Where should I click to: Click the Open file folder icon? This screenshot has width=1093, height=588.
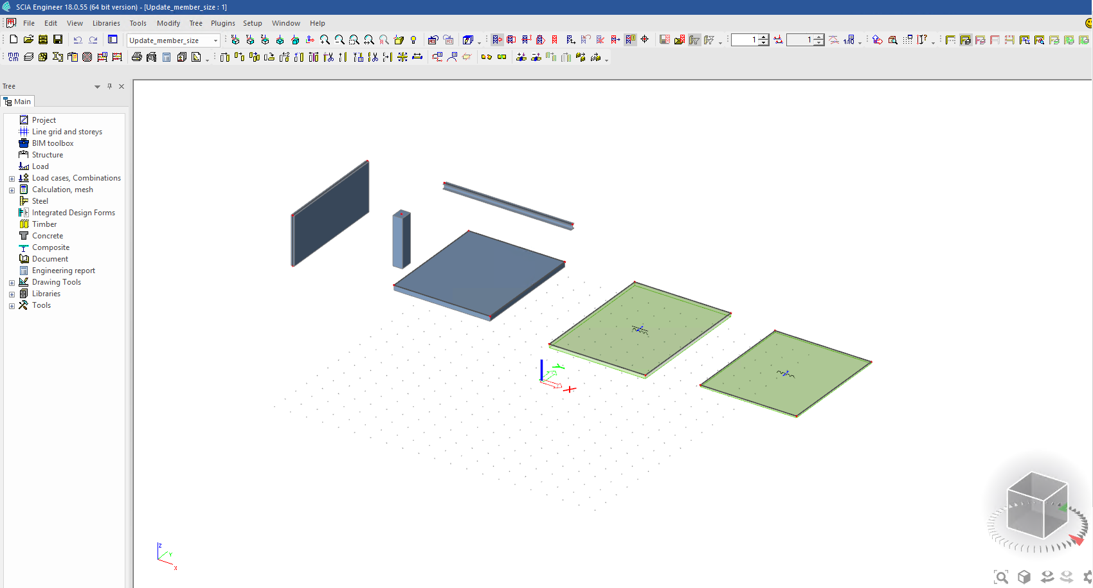click(28, 40)
